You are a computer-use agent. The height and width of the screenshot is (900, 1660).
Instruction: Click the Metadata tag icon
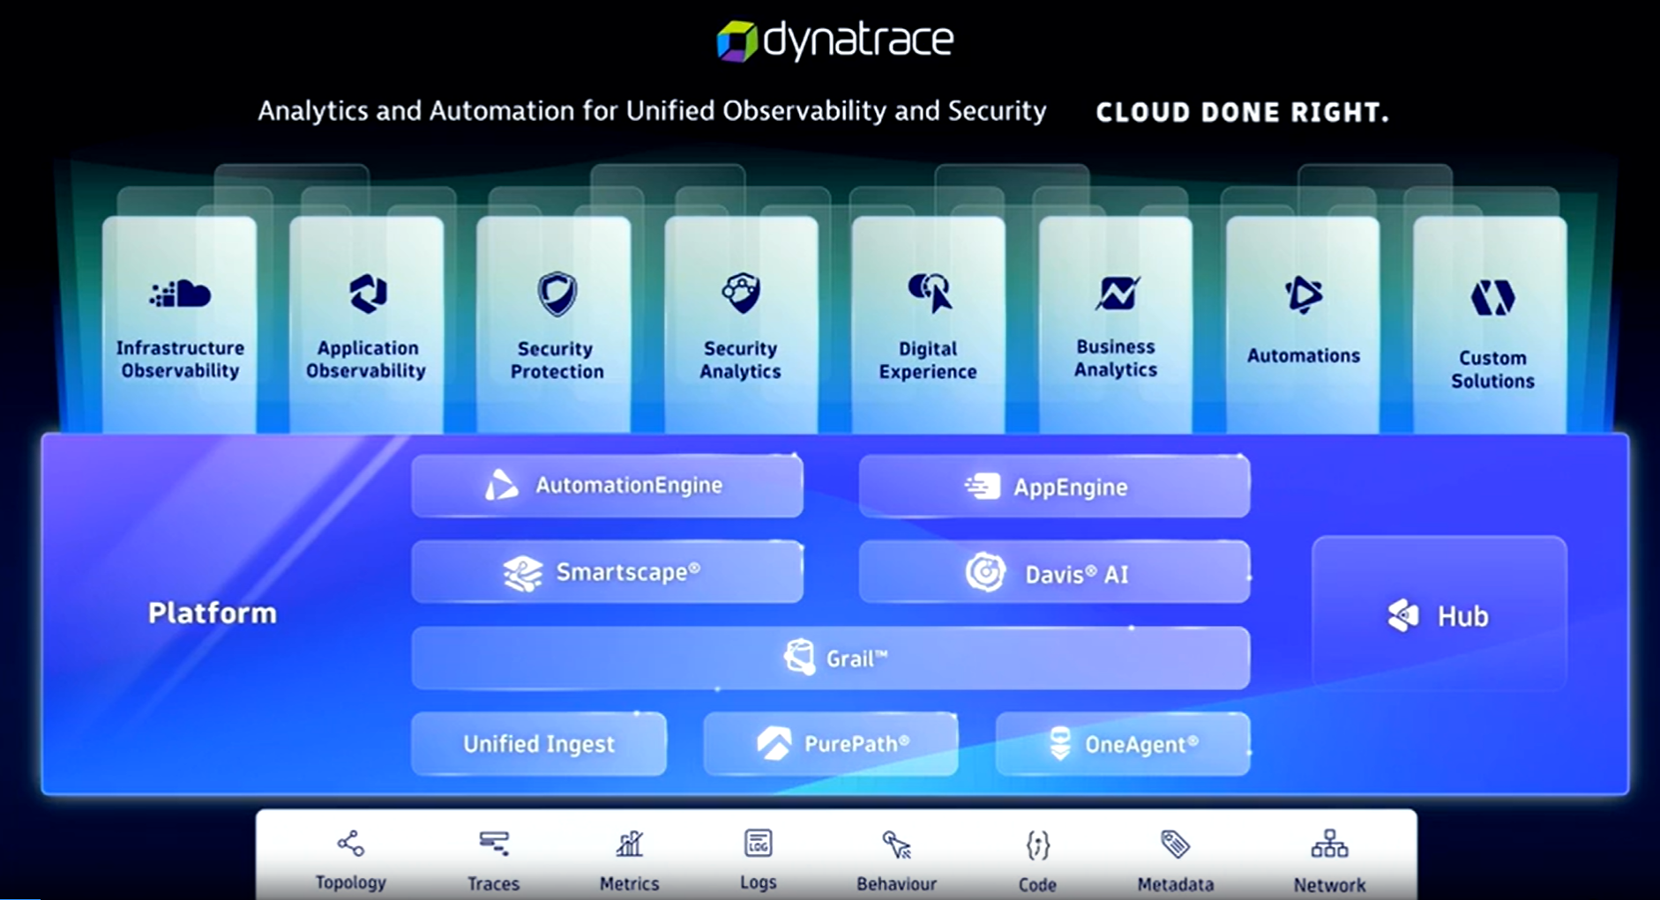(1175, 844)
